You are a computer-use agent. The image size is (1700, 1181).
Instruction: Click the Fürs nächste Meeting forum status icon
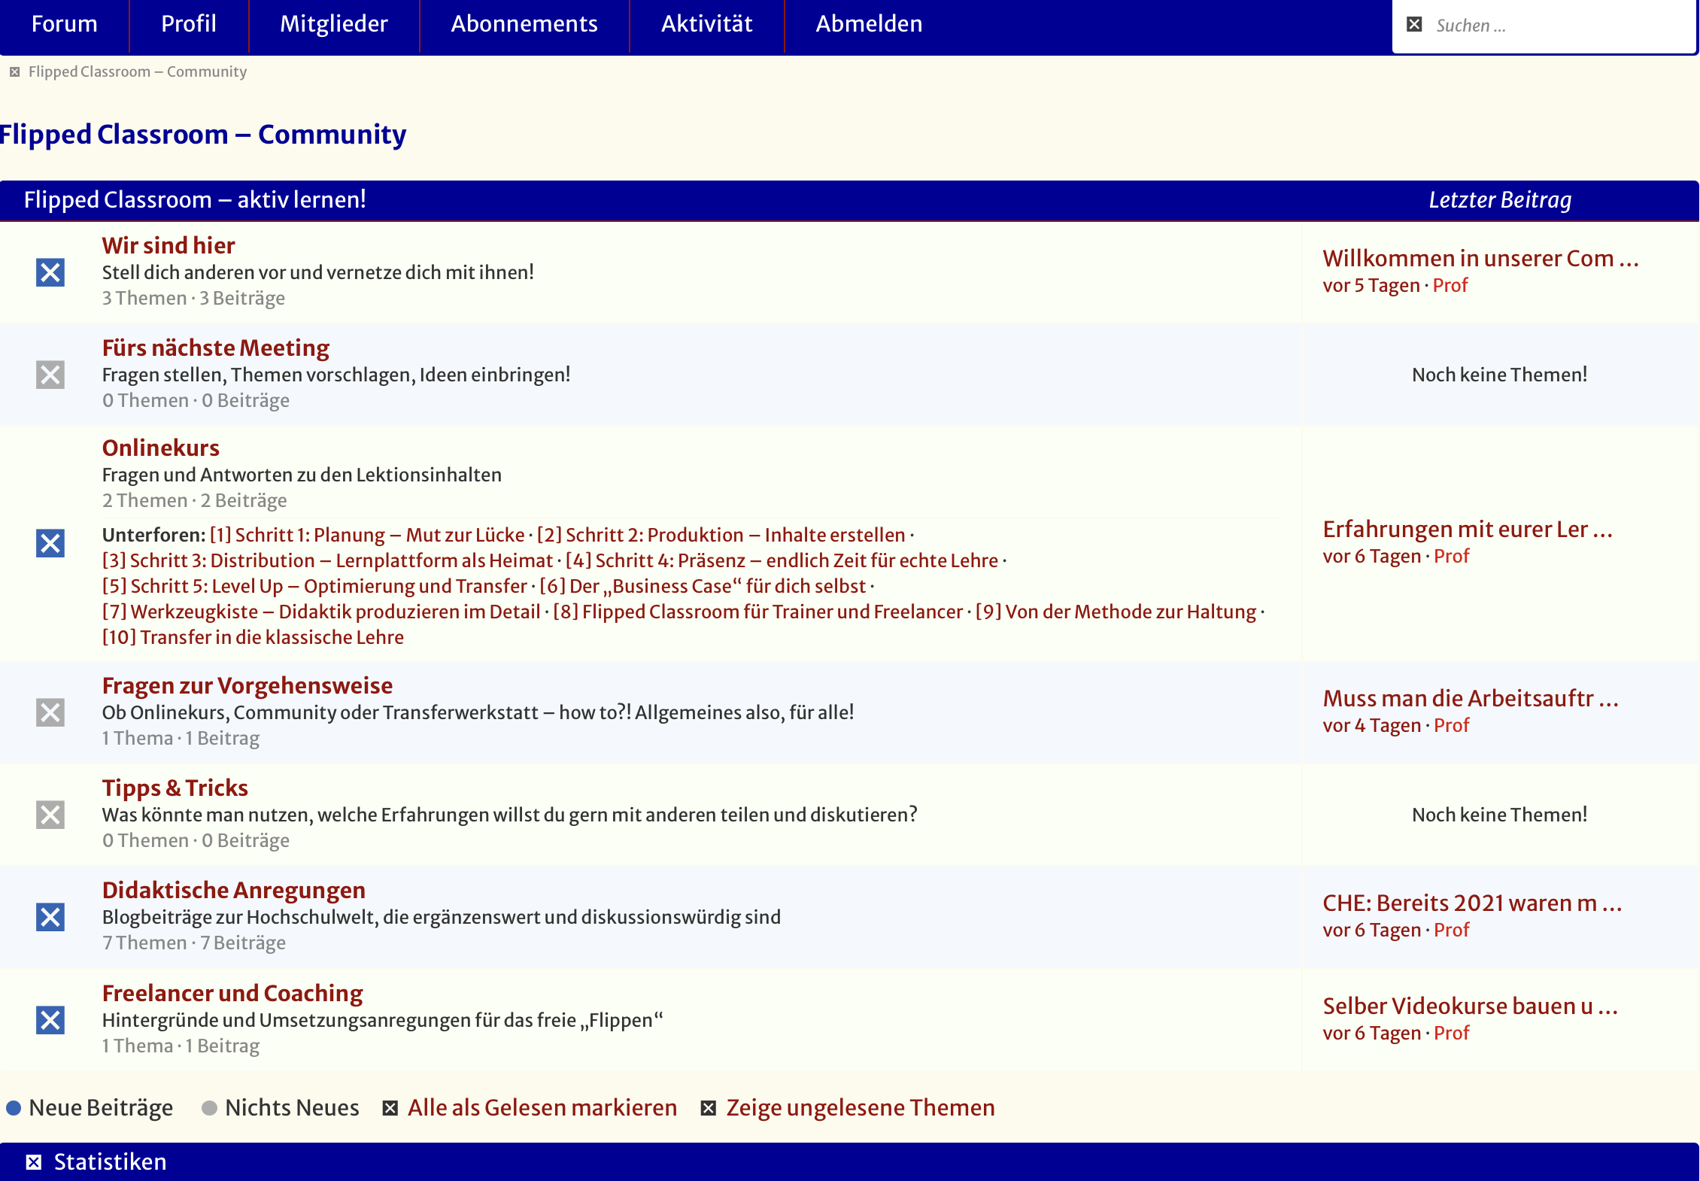(x=50, y=375)
